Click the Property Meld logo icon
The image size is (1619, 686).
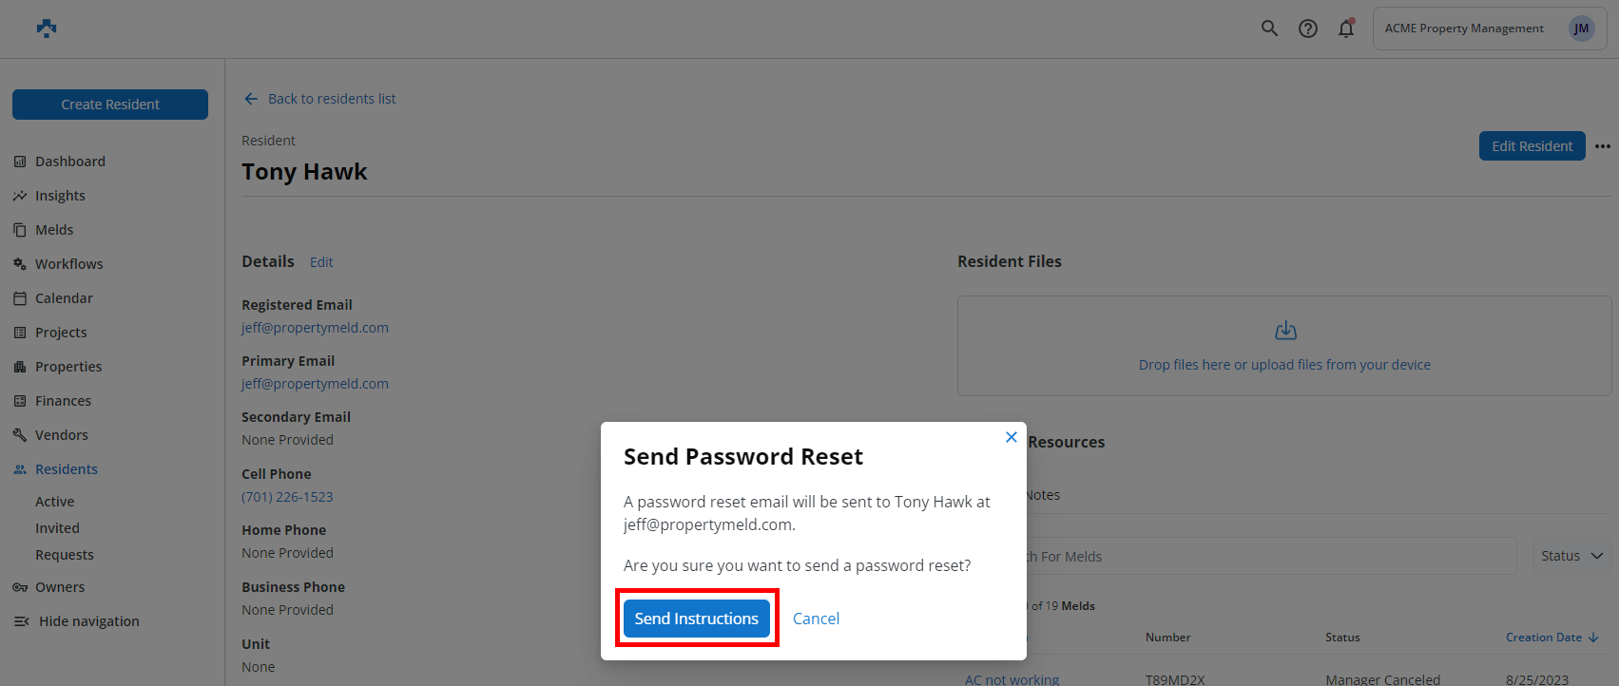pos(47,29)
